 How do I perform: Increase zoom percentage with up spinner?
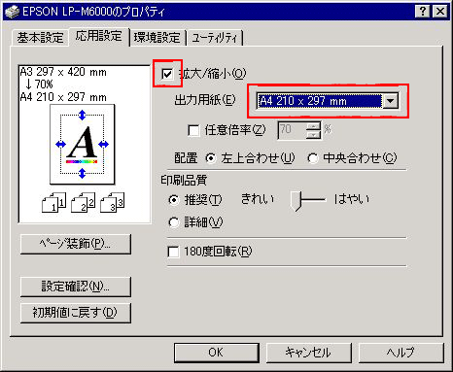coord(313,126)
